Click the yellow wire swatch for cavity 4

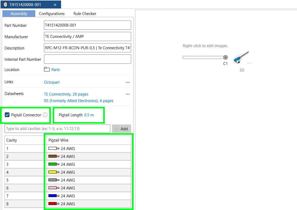[x=54, y=172]
